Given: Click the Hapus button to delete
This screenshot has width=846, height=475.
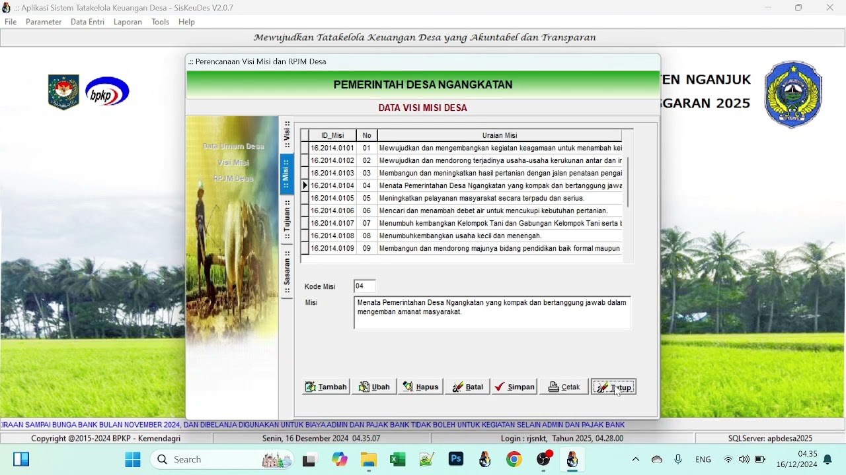Looking at the screenshot, I should [421, 387].
